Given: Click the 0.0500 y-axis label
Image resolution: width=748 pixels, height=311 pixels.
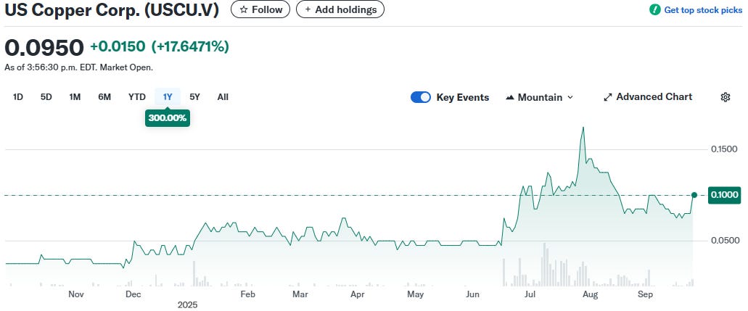Looking at the screenshot, I should (x=724, y=241).
